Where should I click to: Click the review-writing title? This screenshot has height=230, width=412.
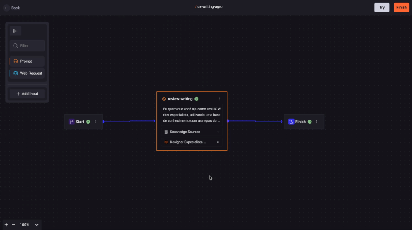click(180, 99)
